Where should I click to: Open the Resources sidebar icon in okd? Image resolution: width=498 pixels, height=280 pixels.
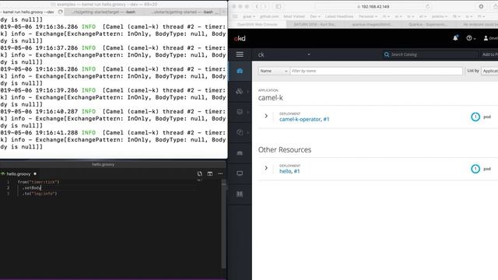click(240, 132)
